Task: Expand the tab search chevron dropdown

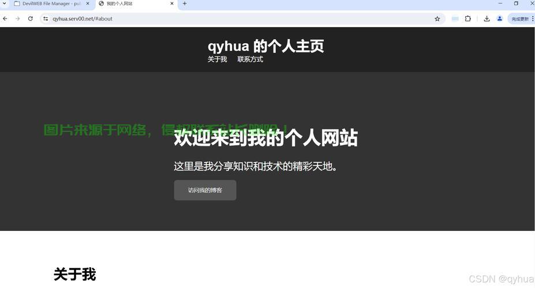Action: tap(4, 3)
